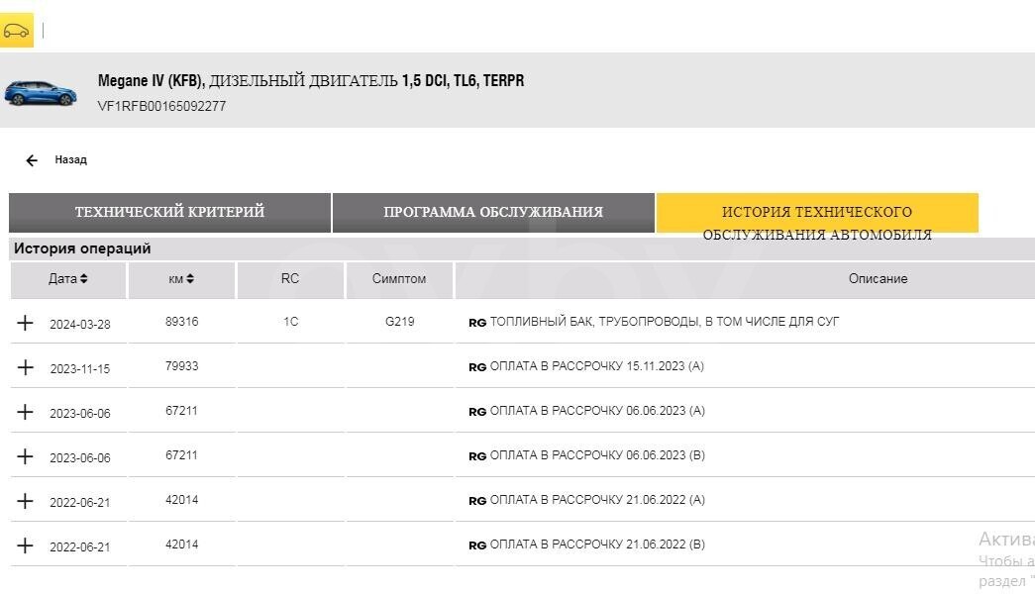
Task: Select ИСТОРИЯ ТЕХНИЧЕСКОГО ОБСЛУЖИВАНИЯ АВТОМОБИЛЯ tab
Action: click(x=817, y=213)
